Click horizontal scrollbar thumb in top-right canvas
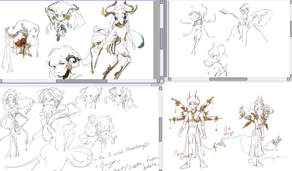Image resolution: width=292 pixels, height=171 pixels. coord(228,79)
